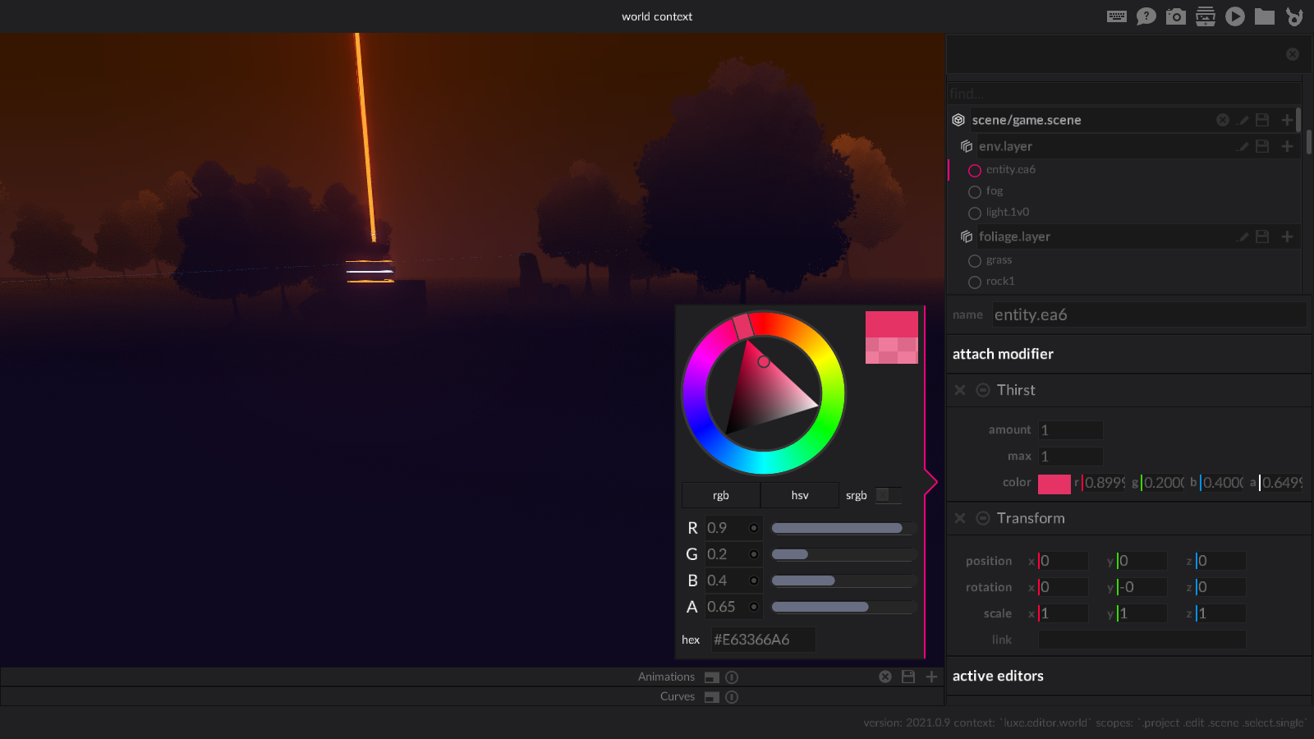Click the Animations info icon
The height and width of the screenshot is (739, 1314).
[732, 677]
